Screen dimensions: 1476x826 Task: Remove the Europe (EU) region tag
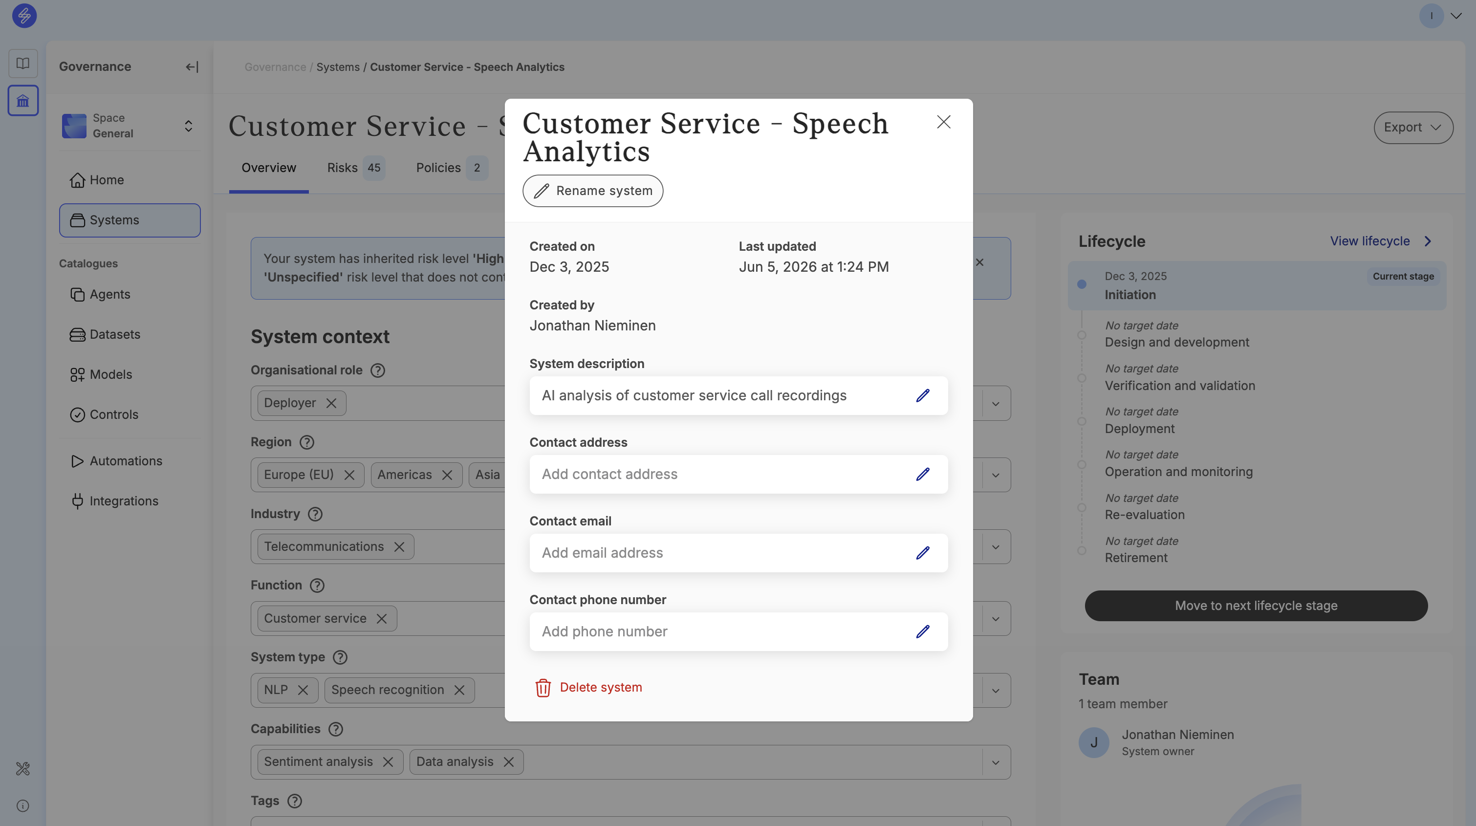349,475
